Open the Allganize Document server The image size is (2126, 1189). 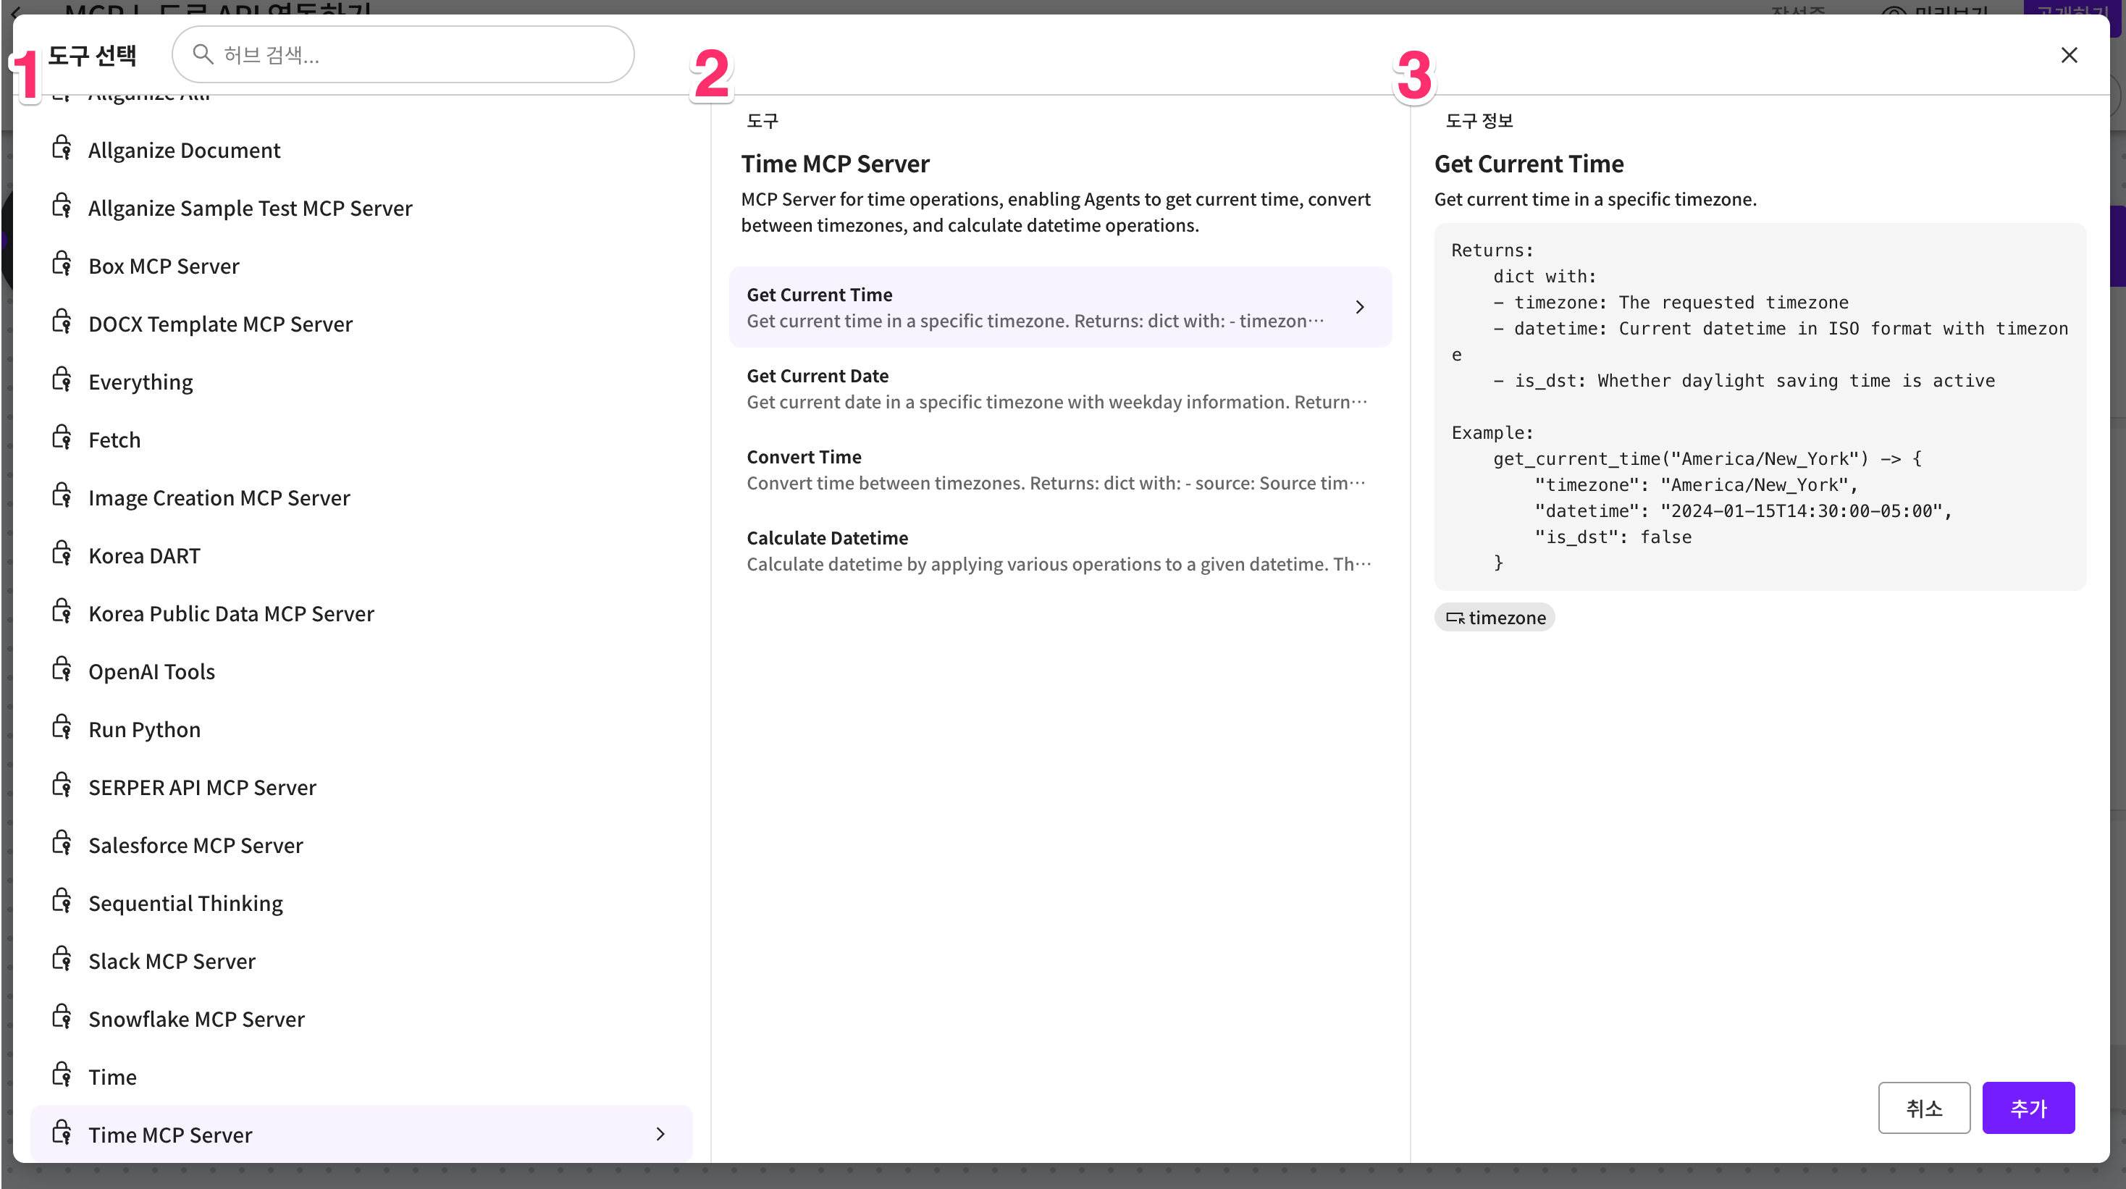[184, 150]
